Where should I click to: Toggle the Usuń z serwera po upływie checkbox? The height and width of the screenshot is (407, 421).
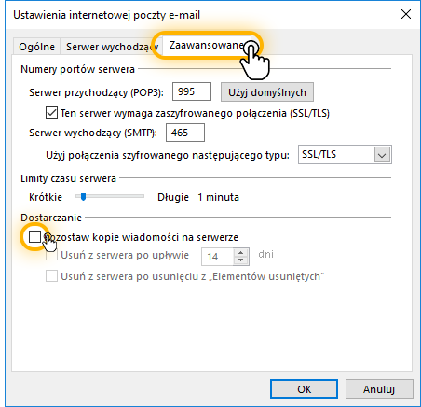[51, 255]
